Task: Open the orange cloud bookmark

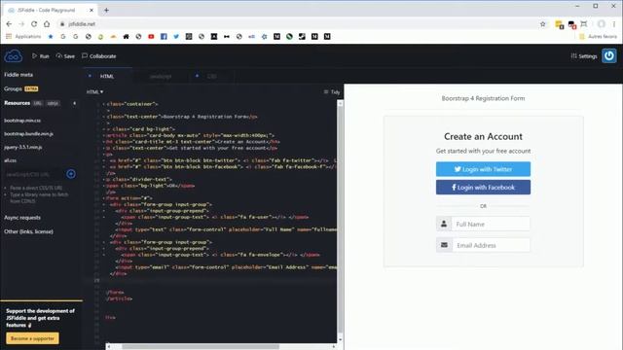Action: [113, 37]
